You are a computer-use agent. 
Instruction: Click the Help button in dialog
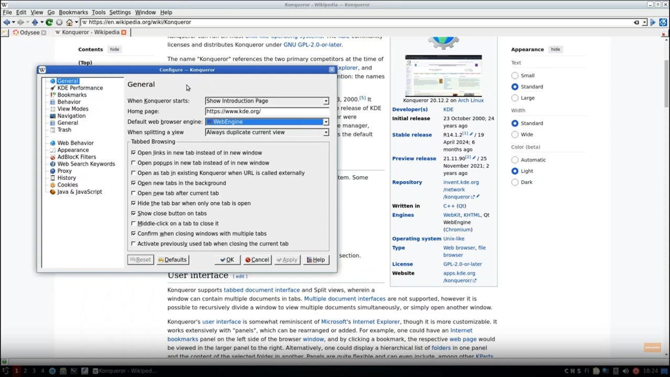coord(316,260)
